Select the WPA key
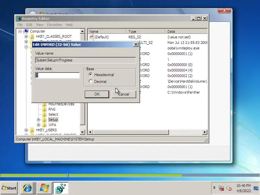The image size is (260, 195). pos(52,125)
